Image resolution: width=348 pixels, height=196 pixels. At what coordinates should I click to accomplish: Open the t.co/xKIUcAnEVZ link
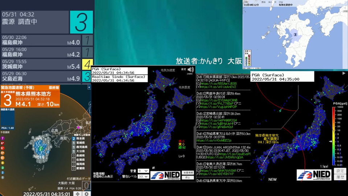pos(218,87)
